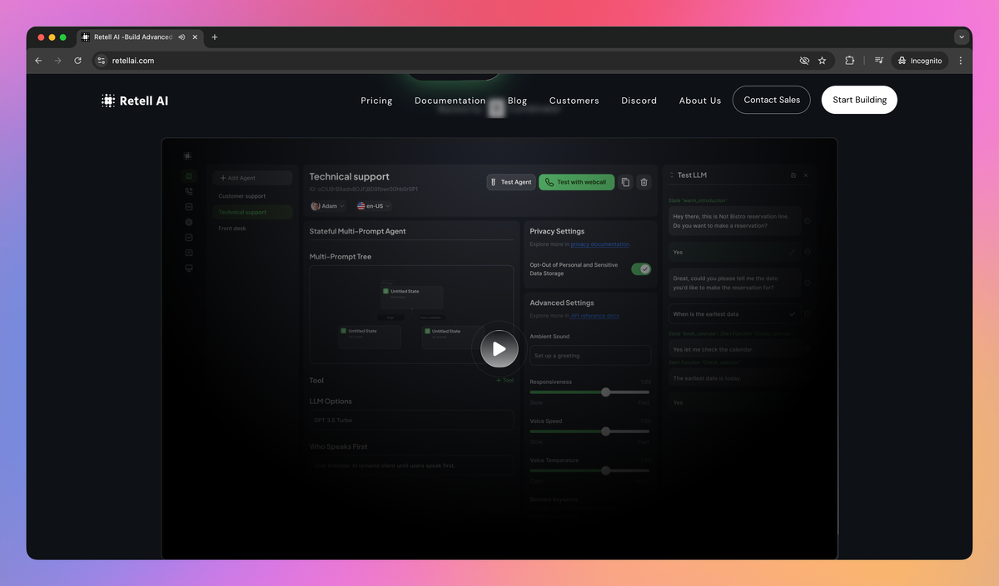Click the monitor sidebar icon
This screenshot has height=586, width=999.
[x=189, y=268]
